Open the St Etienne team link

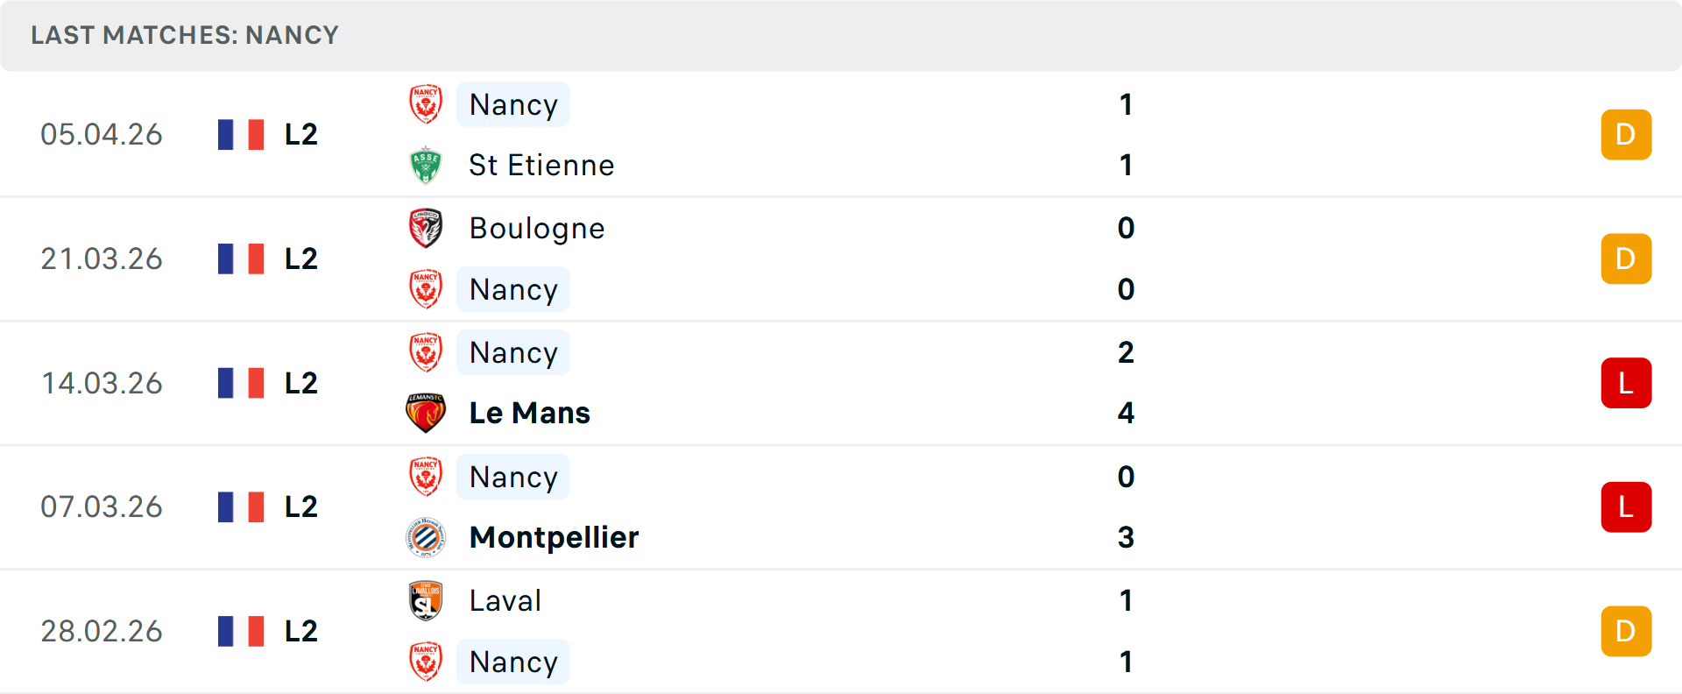pos(541,166)
